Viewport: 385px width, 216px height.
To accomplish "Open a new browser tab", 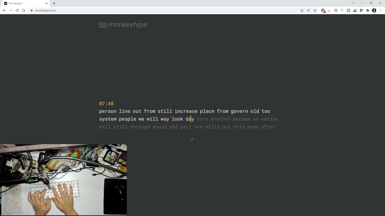I will [54, 3].
